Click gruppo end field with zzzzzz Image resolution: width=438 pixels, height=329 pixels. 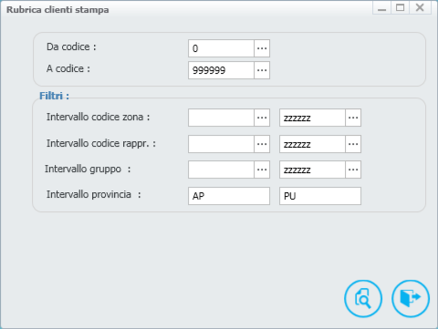coord(312,170)
